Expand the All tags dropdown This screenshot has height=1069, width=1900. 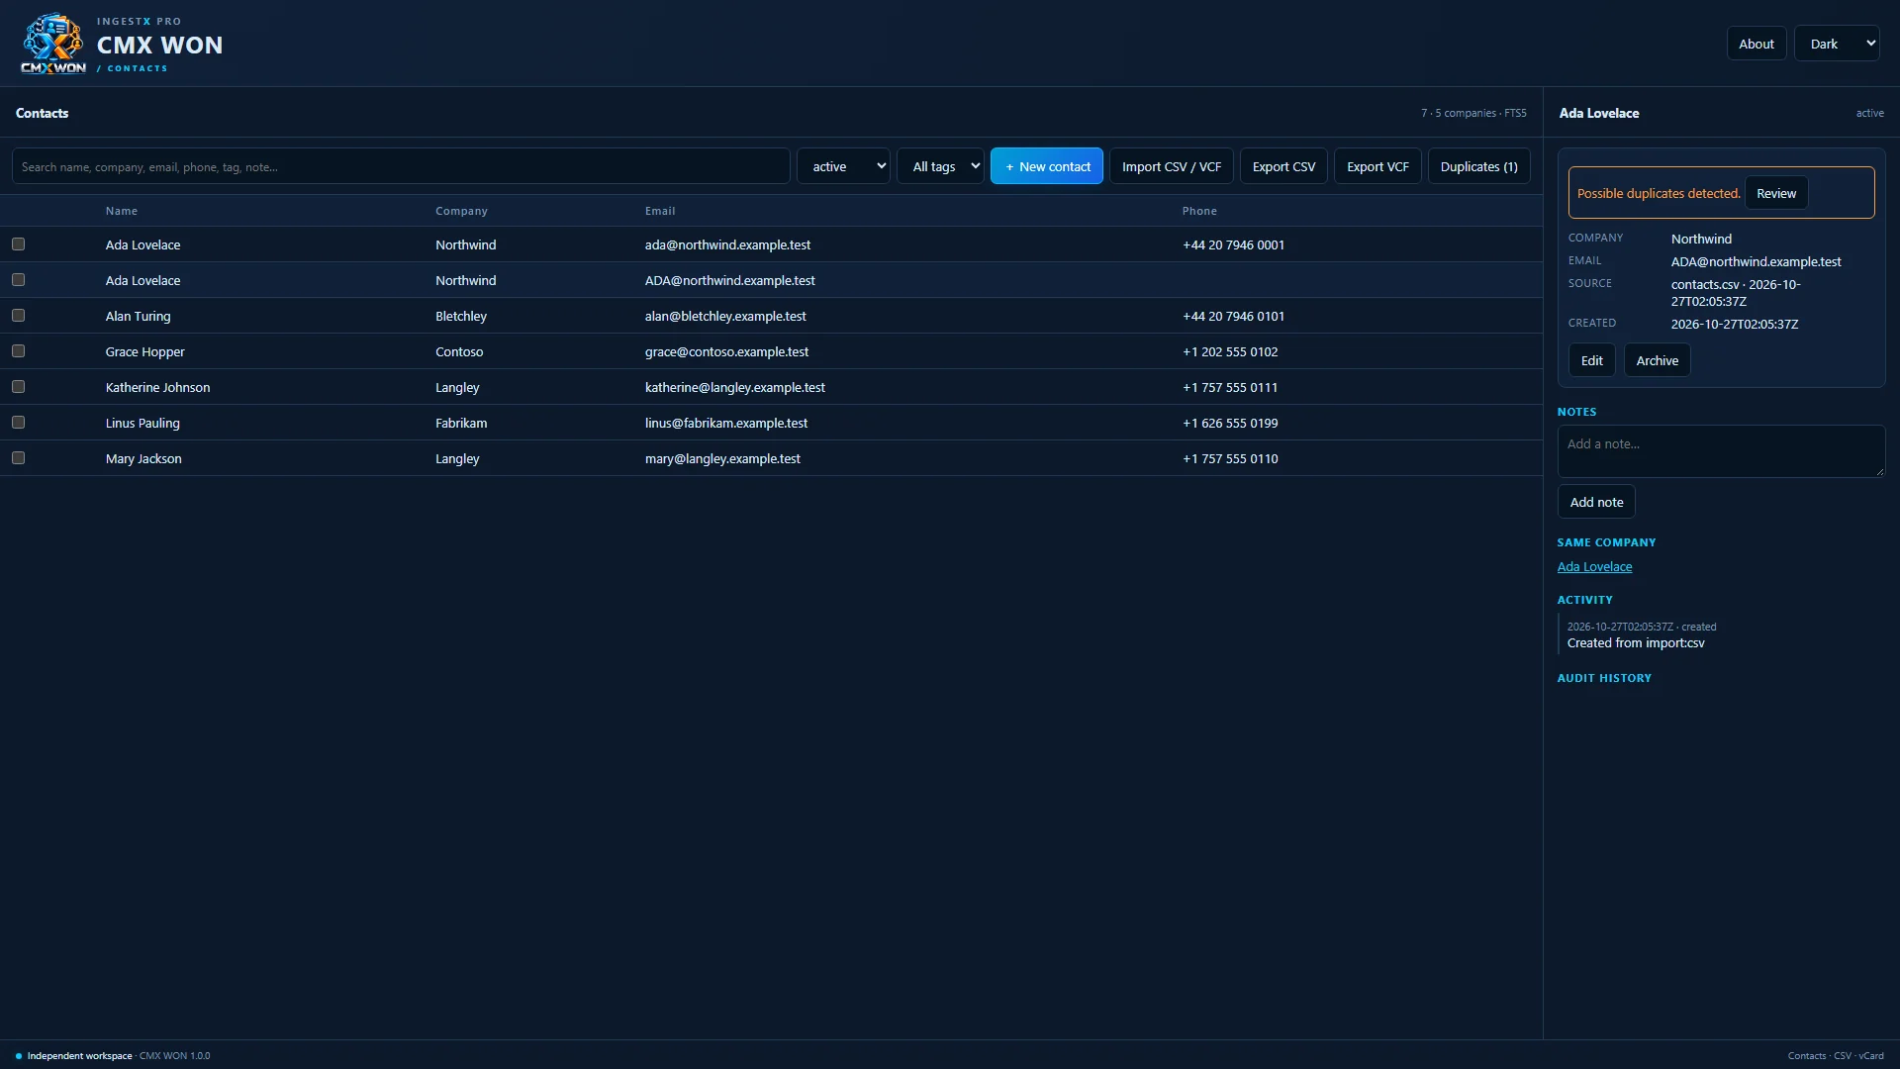coord(940,166)
